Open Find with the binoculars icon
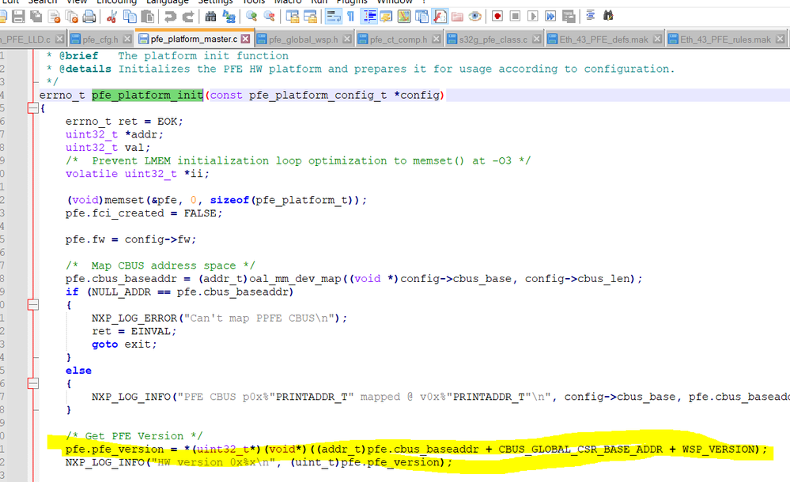This screenshot has height=482, width=790. (x=210, y=17)
